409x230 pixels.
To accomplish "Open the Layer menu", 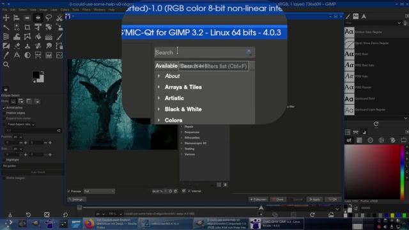I will coord(54,10).
